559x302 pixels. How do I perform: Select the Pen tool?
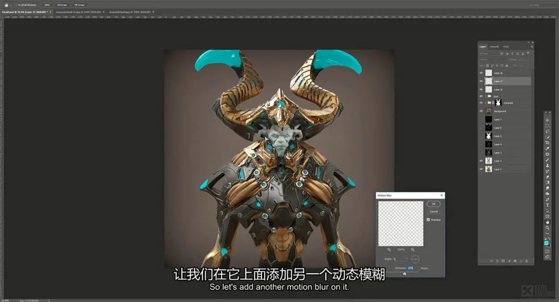click(x=547, y=200)
